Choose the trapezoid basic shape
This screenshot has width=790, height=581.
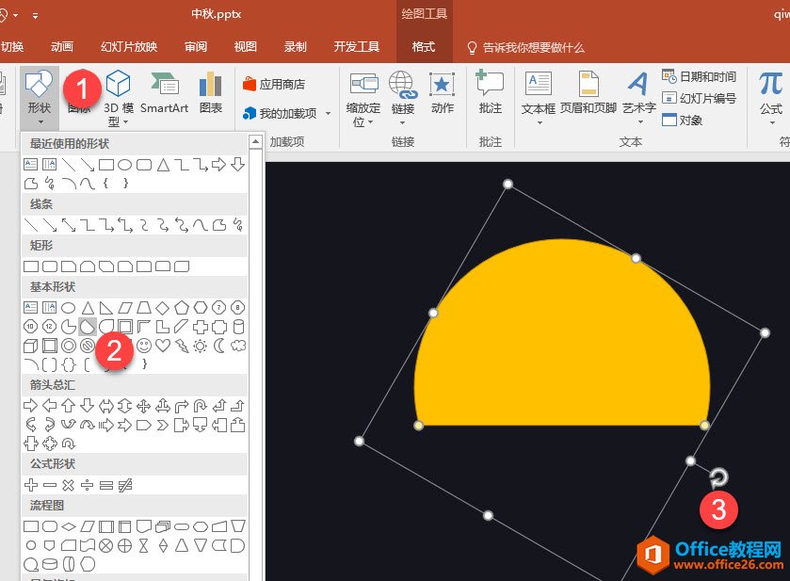pyautogui.click(x=144, y=307)
